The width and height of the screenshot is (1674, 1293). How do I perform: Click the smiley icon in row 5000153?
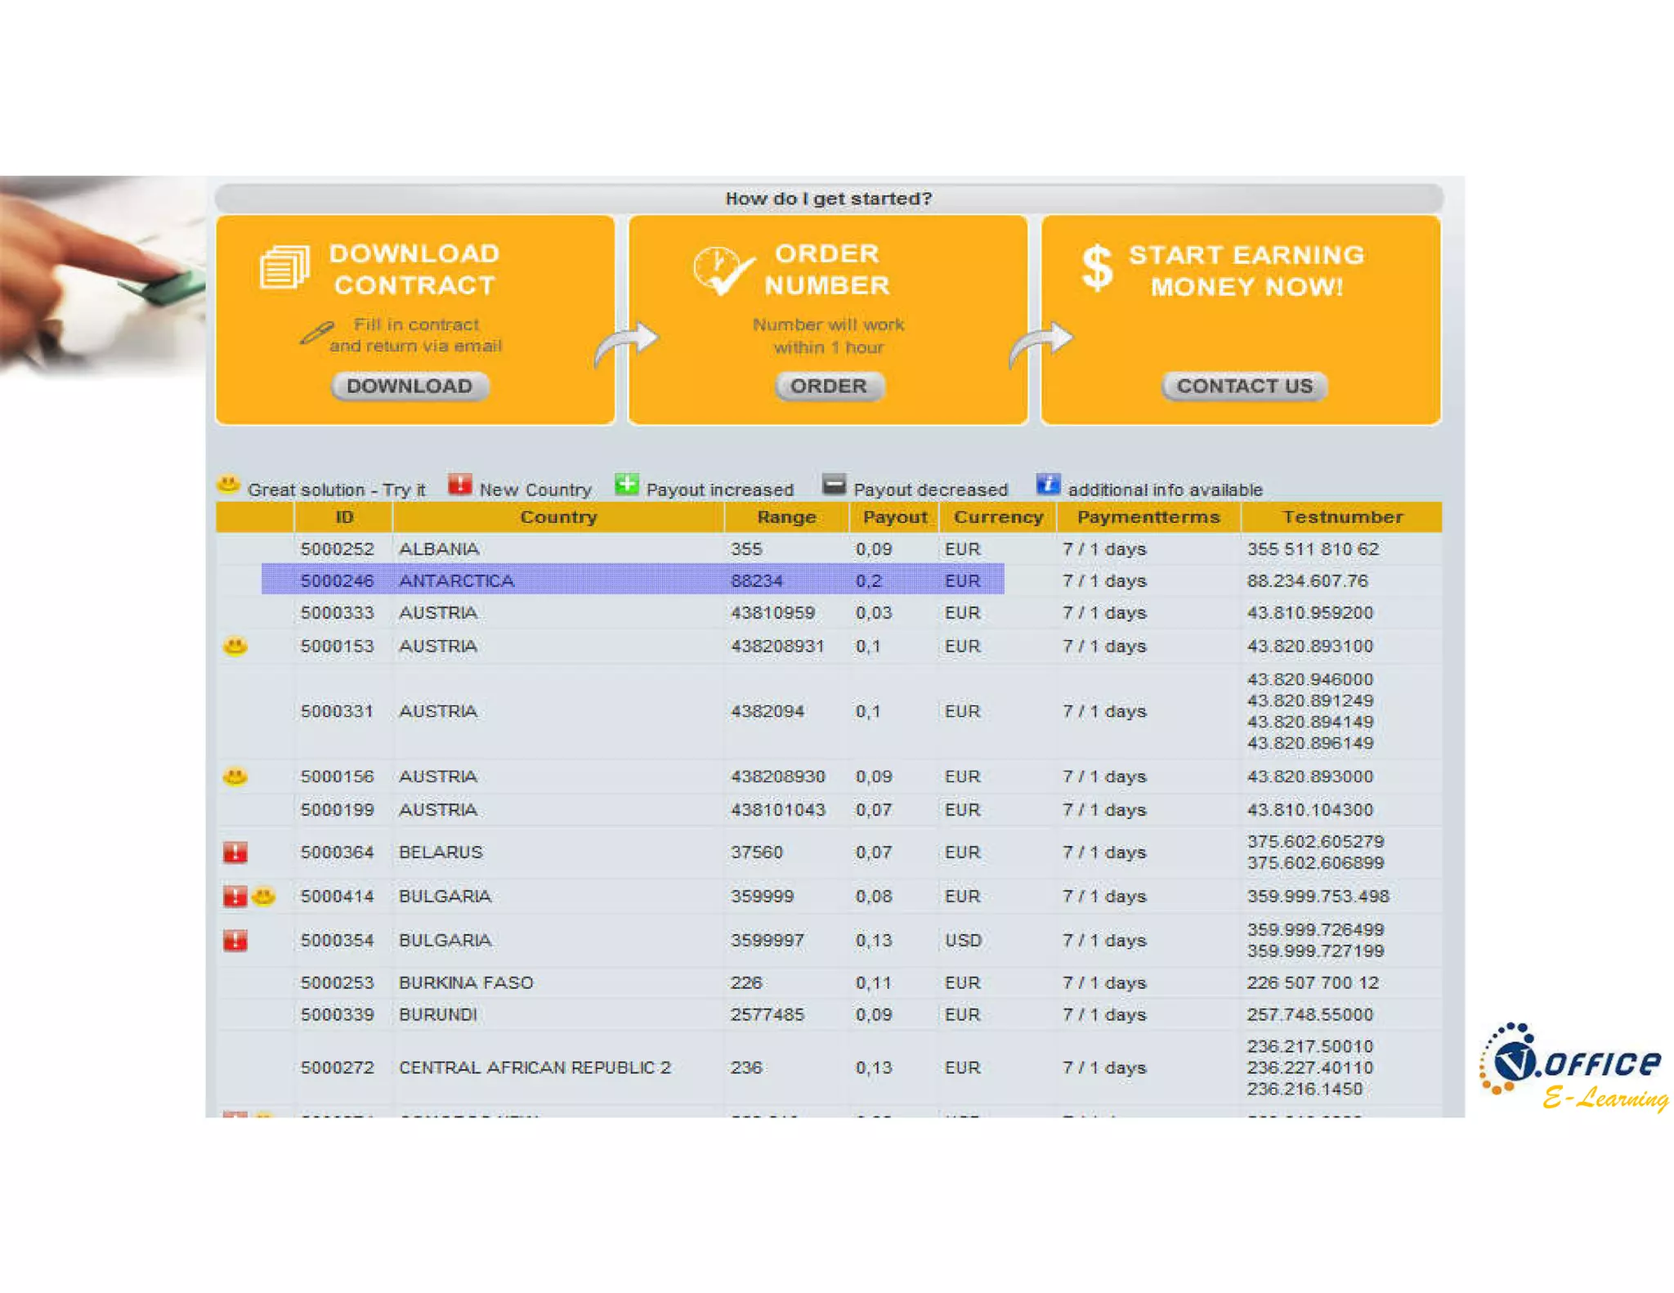click(x=235, y=646)
